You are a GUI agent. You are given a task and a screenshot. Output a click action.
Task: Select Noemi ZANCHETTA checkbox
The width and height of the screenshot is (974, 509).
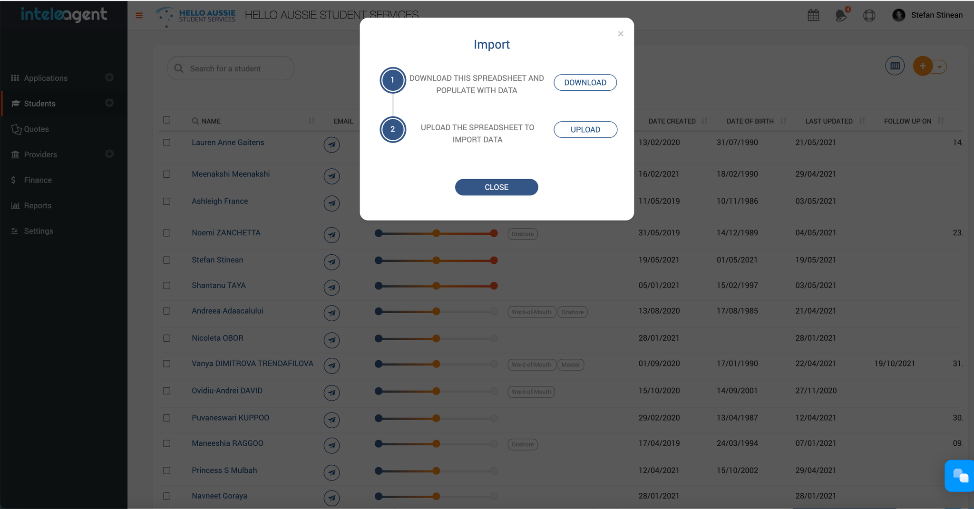point(166,233)
